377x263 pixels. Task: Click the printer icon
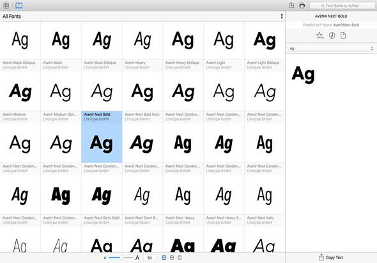click(302, 6)
